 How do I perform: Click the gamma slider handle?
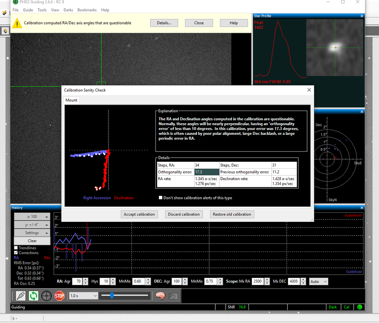(112, 295)
